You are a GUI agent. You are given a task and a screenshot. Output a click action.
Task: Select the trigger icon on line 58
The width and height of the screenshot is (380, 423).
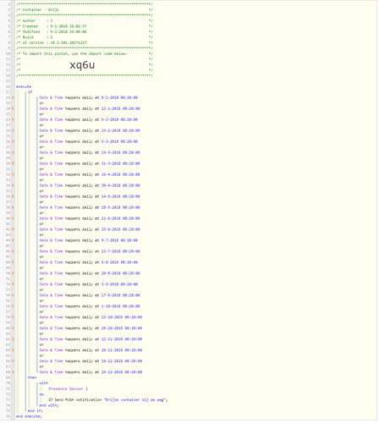click(x=13, y=317)
